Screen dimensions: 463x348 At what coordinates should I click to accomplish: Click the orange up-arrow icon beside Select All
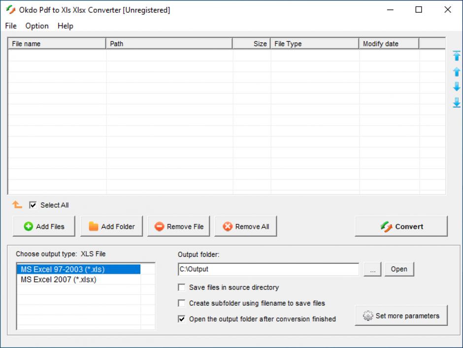click(x=17, y=205)
